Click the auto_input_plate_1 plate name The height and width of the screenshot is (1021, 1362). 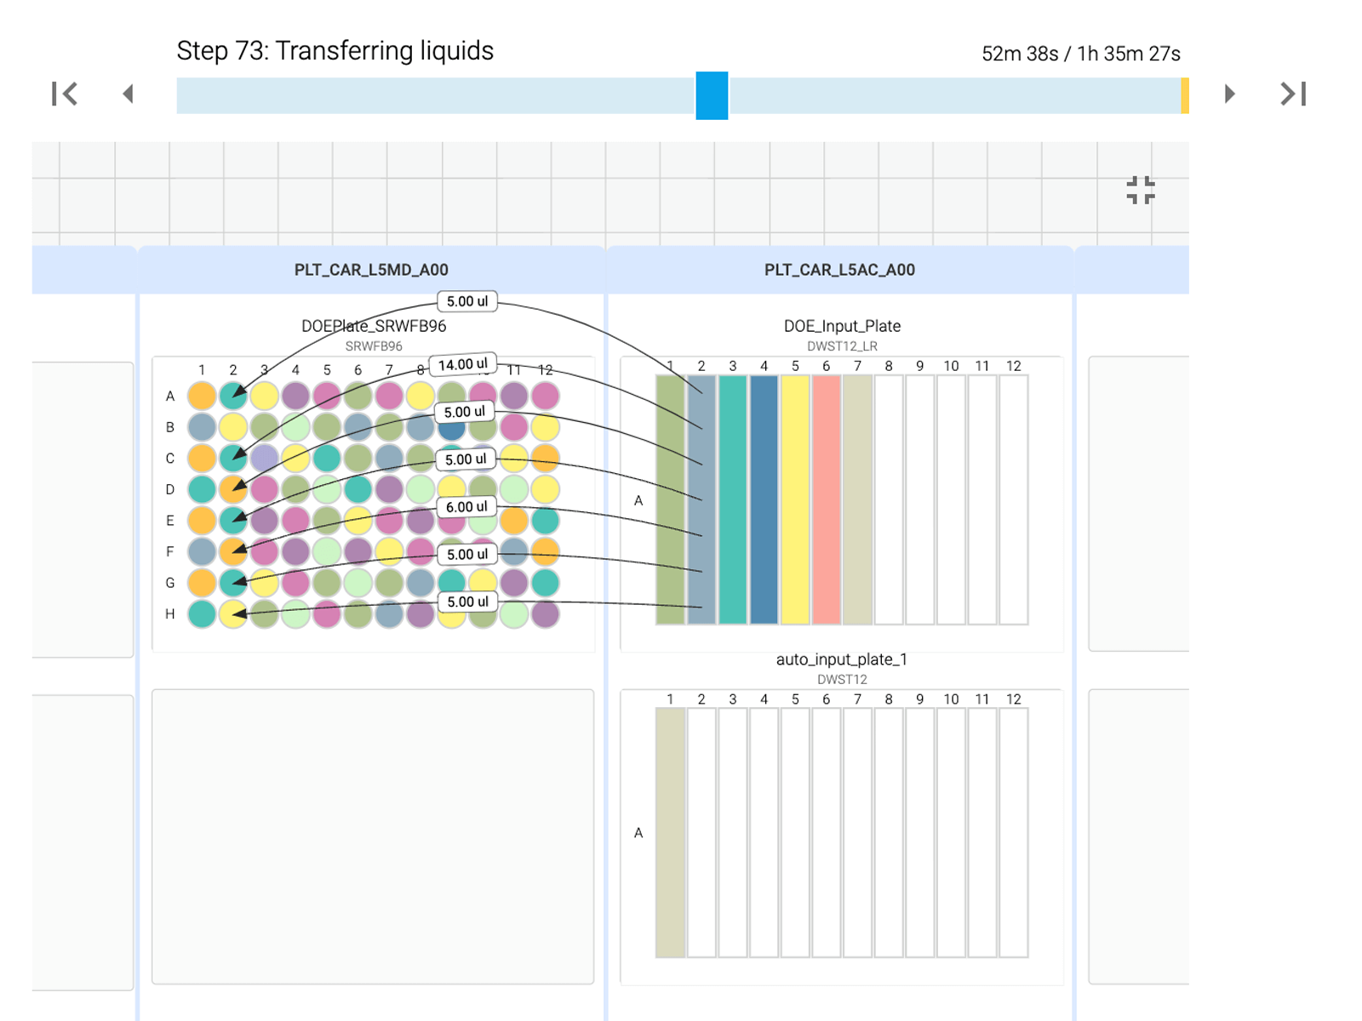(842, 659)
